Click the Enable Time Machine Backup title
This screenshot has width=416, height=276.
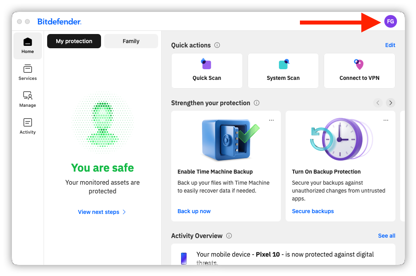click(x=215, y=172)
